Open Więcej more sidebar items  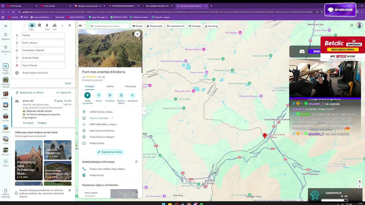coord(5,163)
